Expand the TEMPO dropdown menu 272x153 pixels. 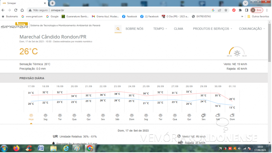(160, 29)
